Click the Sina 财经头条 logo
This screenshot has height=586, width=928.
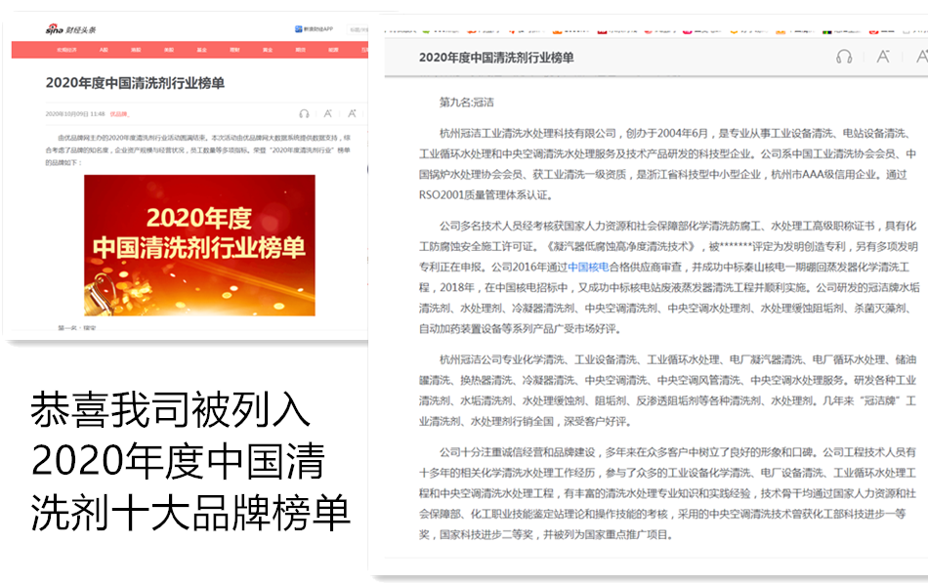[71, 29]
